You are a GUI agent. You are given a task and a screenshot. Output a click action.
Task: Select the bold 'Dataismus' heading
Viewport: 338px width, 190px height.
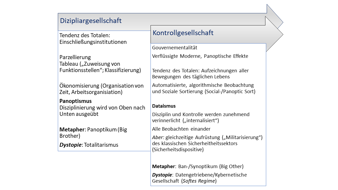coord(164,106)
